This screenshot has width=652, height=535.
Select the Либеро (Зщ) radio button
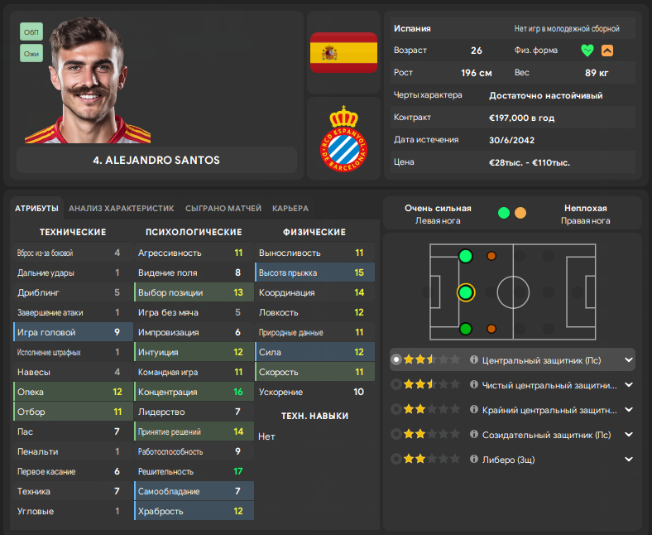396,459
